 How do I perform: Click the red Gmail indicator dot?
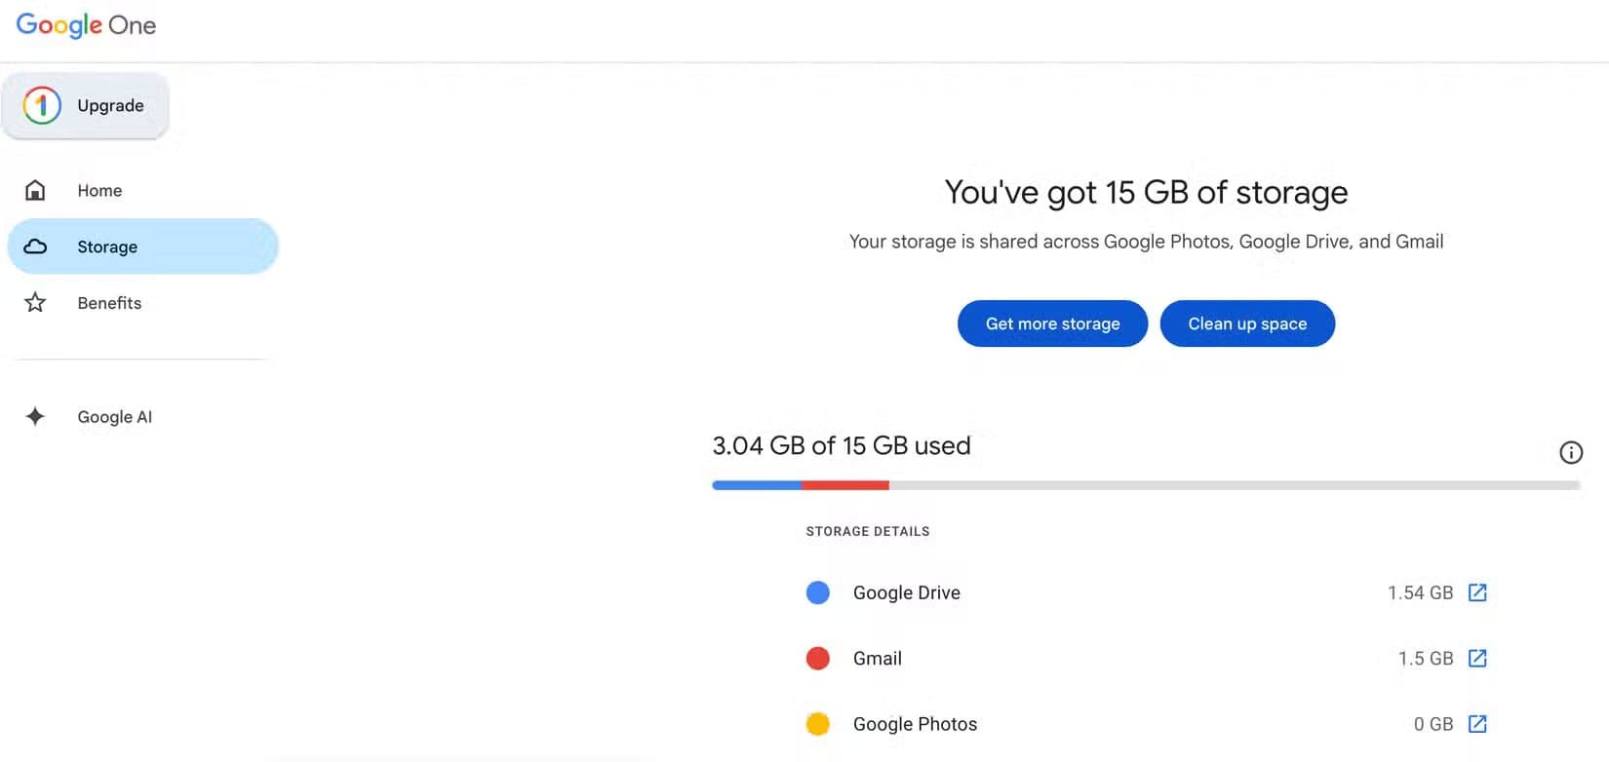[x=818, y=658]
